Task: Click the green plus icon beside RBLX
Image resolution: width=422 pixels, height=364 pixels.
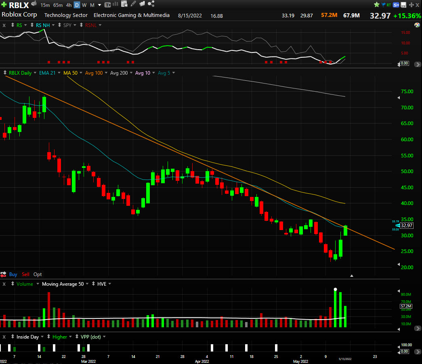Action: tap(4, 4)
